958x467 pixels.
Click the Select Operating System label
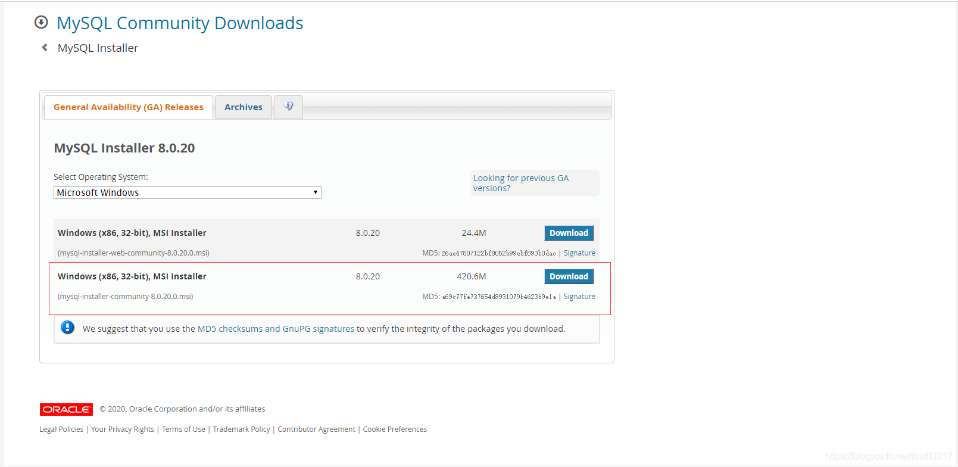(101, 177)
